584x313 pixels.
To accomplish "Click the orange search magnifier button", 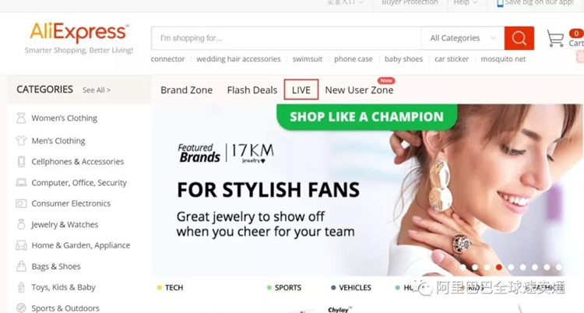I will point(519,38).
